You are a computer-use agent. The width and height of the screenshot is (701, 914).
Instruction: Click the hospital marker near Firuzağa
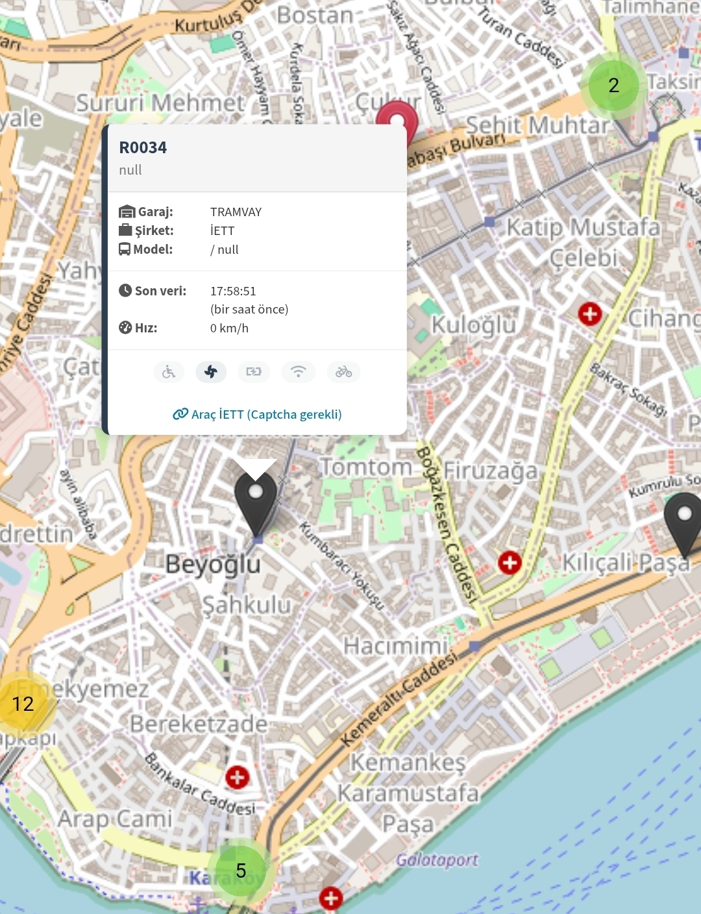[510, 563]
